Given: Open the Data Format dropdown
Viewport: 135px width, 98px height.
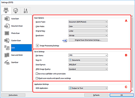Looking at the screenshot, I should pyautogui.click(x=88, y=65).
